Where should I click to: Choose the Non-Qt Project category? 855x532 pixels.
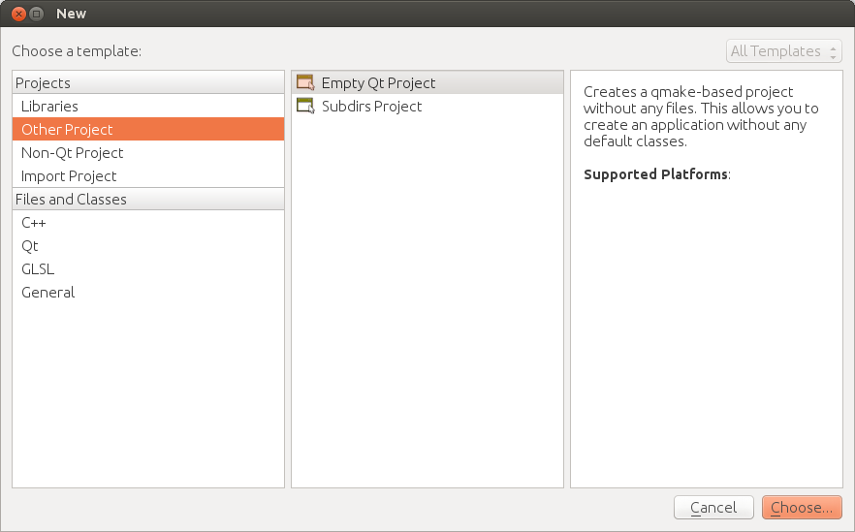point(73,153)
